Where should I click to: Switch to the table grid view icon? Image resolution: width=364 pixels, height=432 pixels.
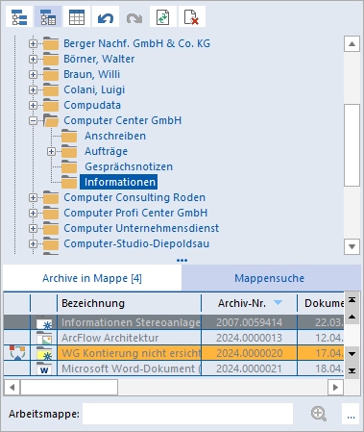coord(77,17)
